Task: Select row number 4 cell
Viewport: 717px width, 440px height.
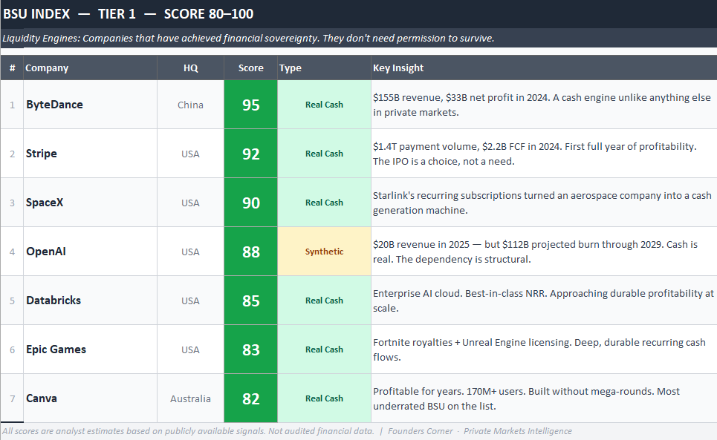Action: coord(13,252)
